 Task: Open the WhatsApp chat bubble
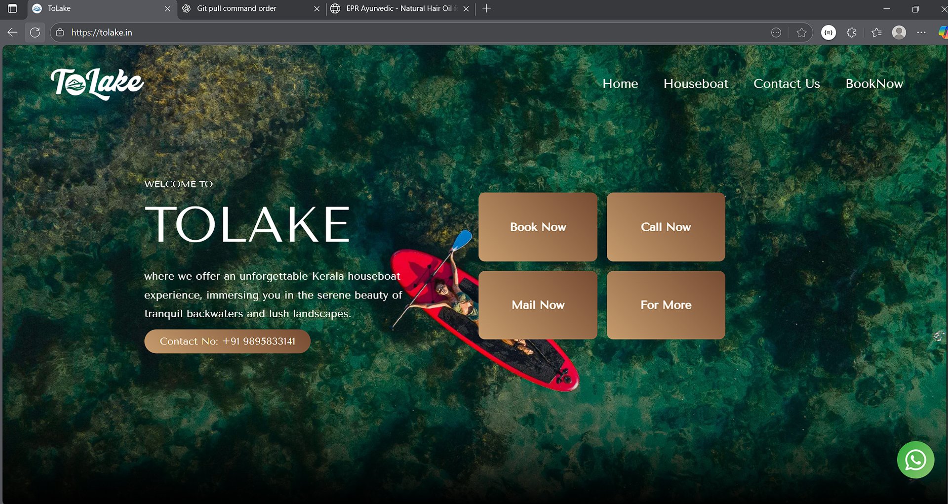pos(915,460)
